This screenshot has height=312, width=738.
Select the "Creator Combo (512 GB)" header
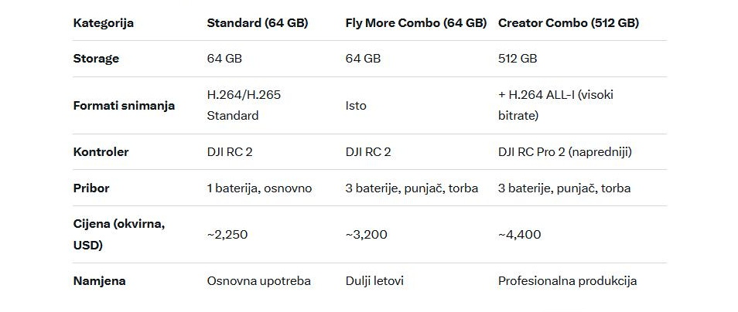coord(568,22)
